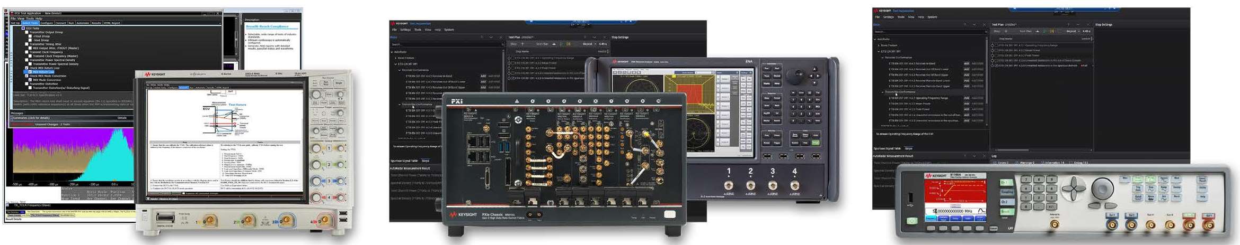Open the Configure tab in ECU Test Application
Image resolution: width=1240 pixels, height=245 pixels.
[x=47, y=23]
